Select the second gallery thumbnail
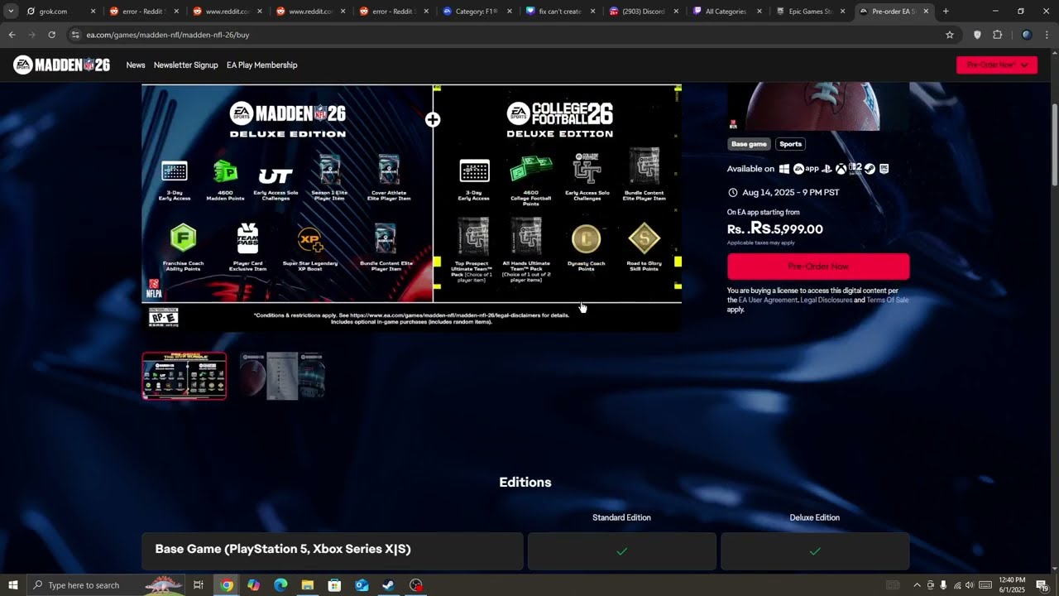Viewport: 1059px width, 596px height. tap(282, 376)
